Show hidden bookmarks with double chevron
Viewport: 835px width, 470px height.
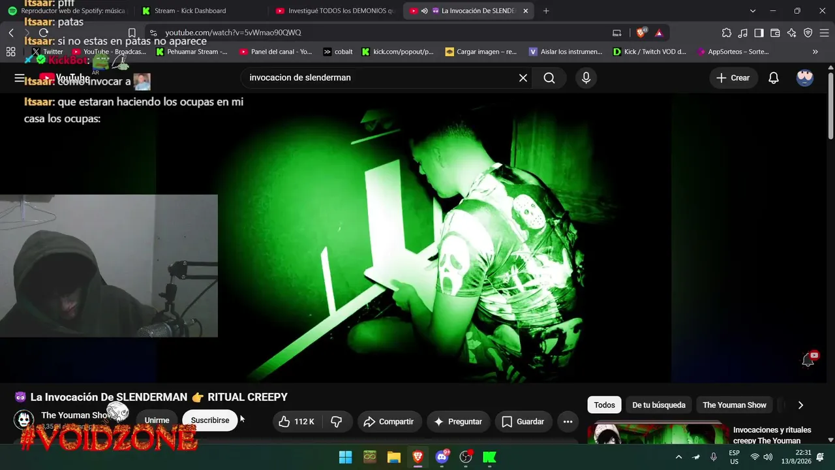815,52
